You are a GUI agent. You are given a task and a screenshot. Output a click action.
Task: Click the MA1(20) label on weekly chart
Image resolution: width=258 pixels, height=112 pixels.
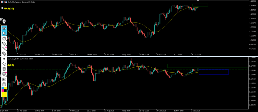tap(9, 9)
